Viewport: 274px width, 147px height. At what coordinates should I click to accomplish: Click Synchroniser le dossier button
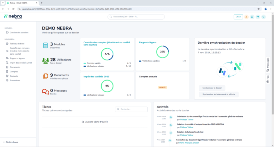[212, 88]
